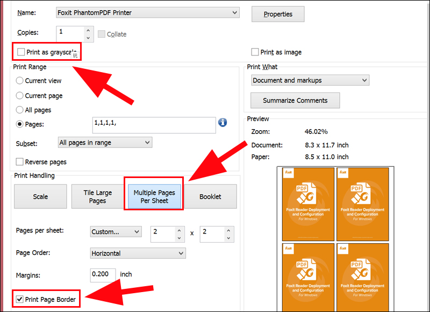
Task: Enable Print as image
Action: pyautogui.click(x=255, y=52)
